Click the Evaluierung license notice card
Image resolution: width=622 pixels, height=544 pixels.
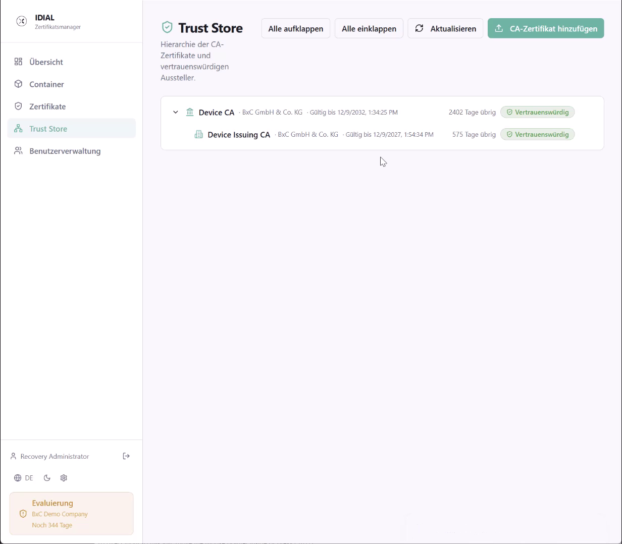pos(72,513)
